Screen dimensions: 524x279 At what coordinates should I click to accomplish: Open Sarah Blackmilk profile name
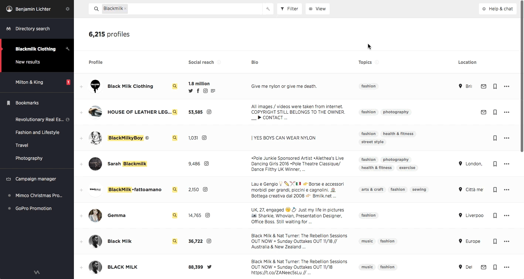(x=127, y=164)
